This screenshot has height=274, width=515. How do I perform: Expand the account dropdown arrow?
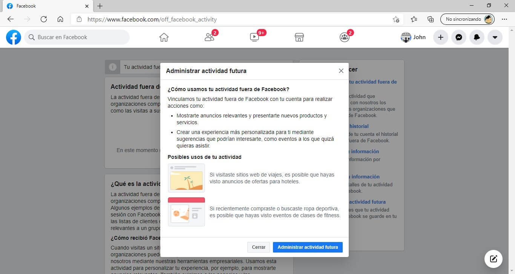click(x=495, y=37)
